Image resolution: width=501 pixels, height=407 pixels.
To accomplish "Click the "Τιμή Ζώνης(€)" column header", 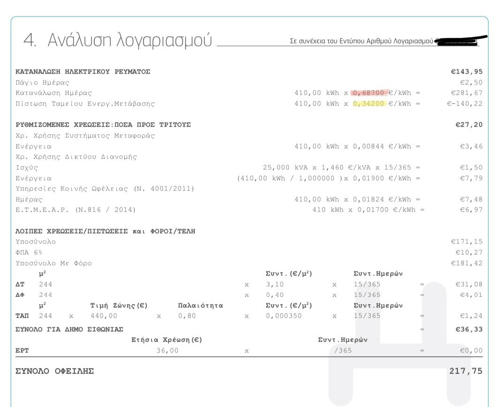I will pos(119,306).
